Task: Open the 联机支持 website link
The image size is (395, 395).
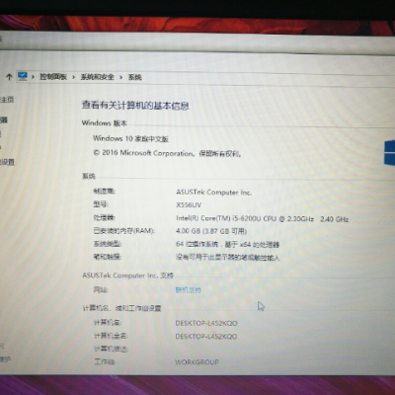Action: click(188, 290)
